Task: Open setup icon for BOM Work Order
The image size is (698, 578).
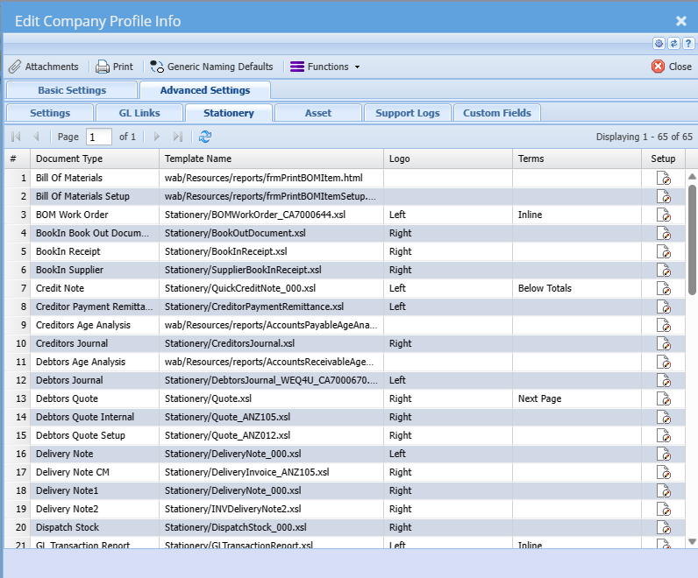Action: pos(664,215)
